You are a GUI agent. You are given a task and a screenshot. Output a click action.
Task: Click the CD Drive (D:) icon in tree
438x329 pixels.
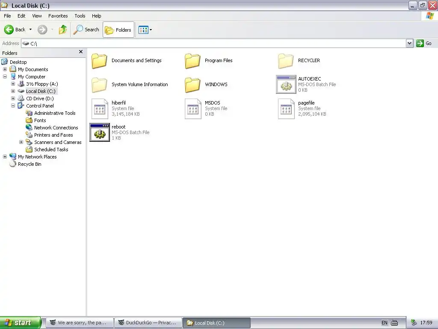coord(21,98)
